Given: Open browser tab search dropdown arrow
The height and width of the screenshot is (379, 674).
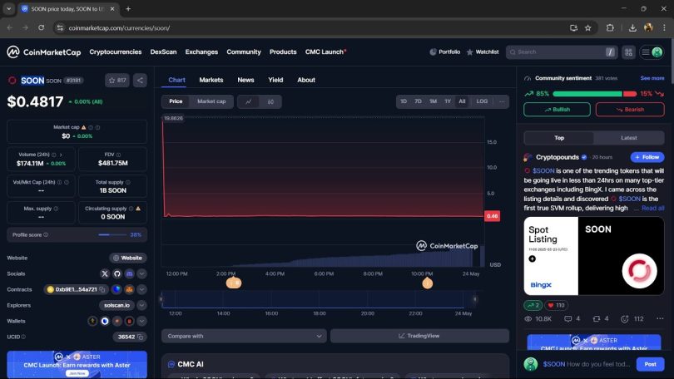Looking at the screenshot, I should pyautogui.click(x=8, y=8).
